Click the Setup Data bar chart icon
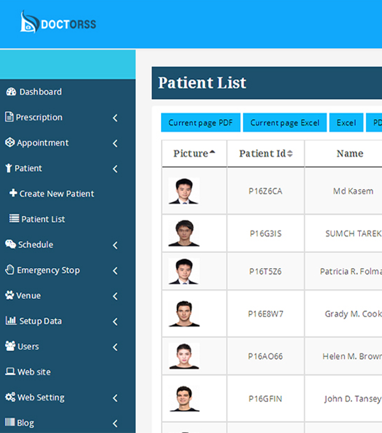 point(11,320)
